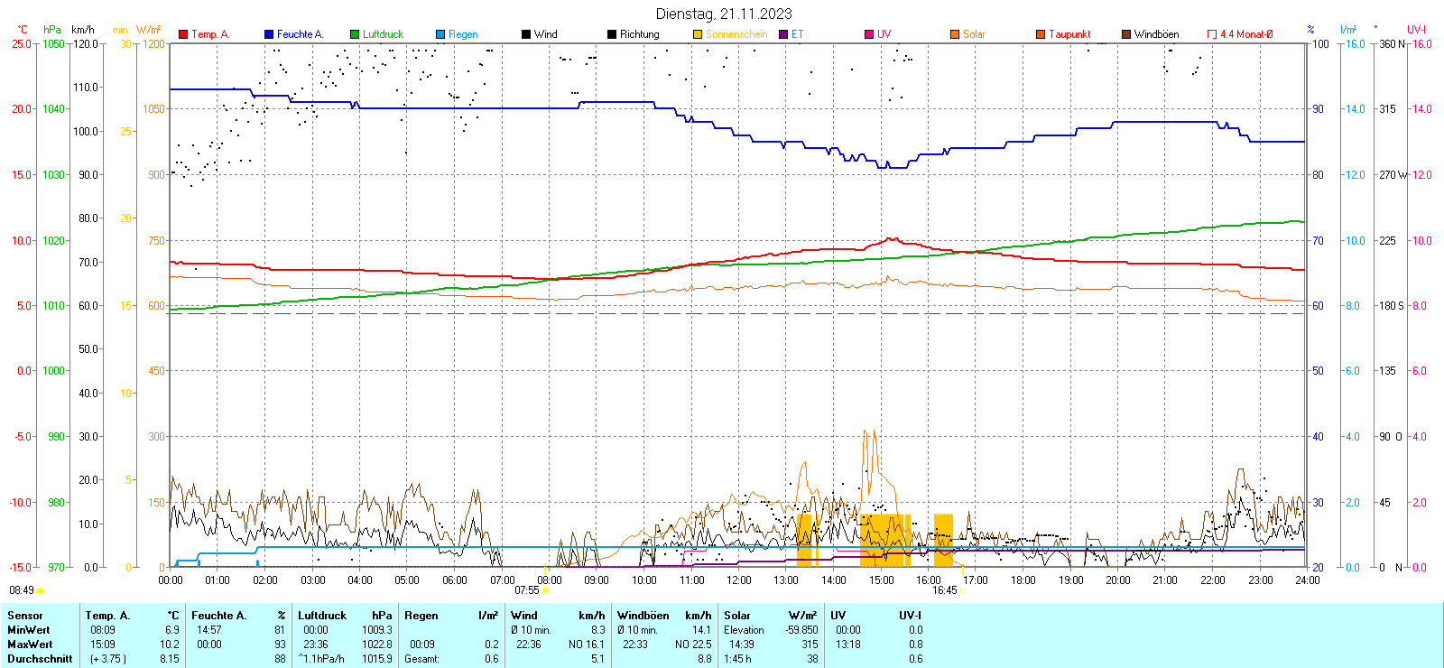
Task: Click the pink UV color swatch
Action: tap(869, 34)
